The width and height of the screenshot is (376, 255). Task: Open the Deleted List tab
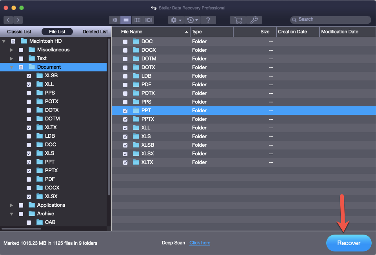coord(95,32)
